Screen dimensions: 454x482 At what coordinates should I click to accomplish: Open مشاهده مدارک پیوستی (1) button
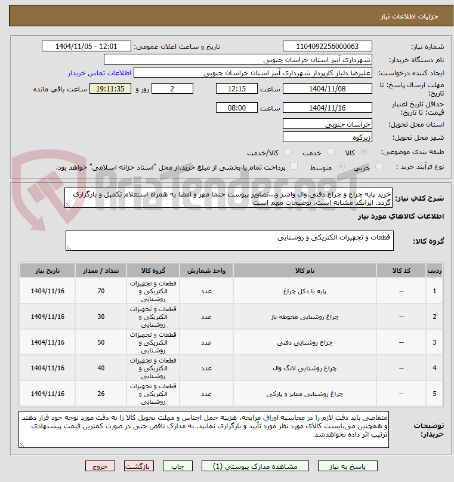[255, 466]
